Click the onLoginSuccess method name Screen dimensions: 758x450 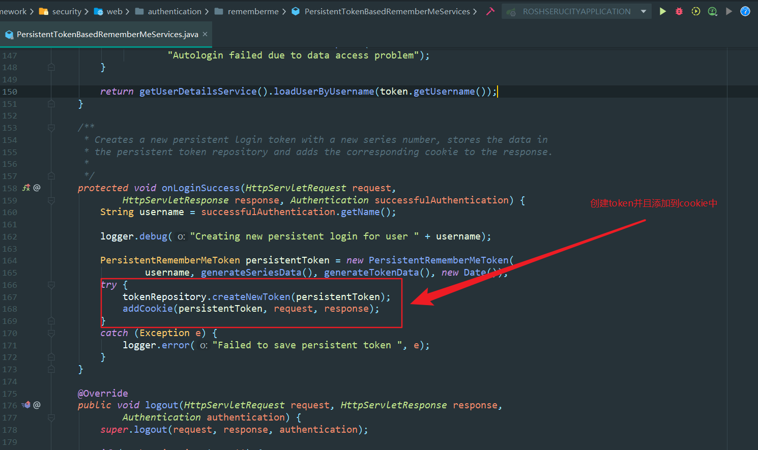point(200,188)
